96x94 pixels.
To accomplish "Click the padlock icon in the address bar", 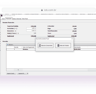I will [42, 10].
